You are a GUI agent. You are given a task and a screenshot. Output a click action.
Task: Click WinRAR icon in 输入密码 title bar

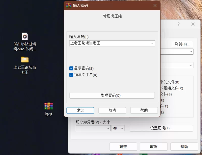coord(69,6)
